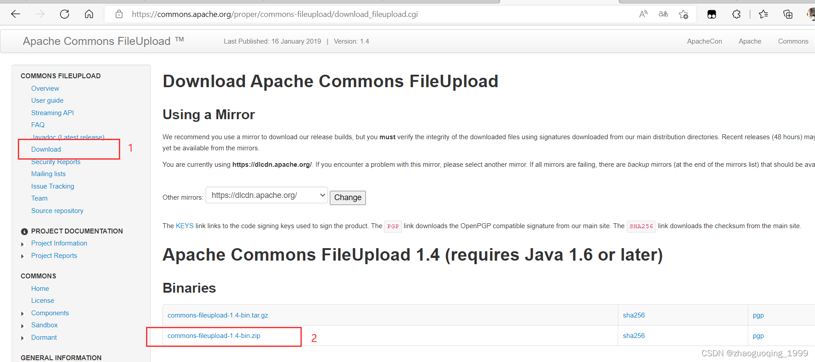Screen dimensions: 815x362
Task: Open pgp signature for tar.gz binary
Action: (x=758, y=315)
